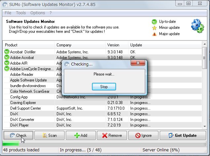Sort by Company column header

(80, 45)
